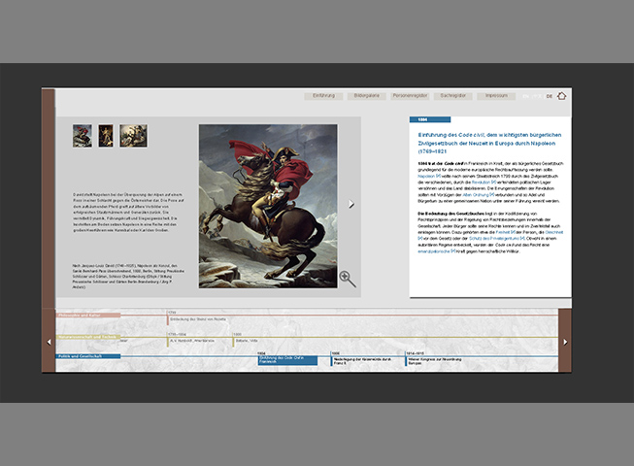Open the Sachregister menu item
Image resolution: width=634 pixels, height=466 pixels.
[x=452, y=96]
